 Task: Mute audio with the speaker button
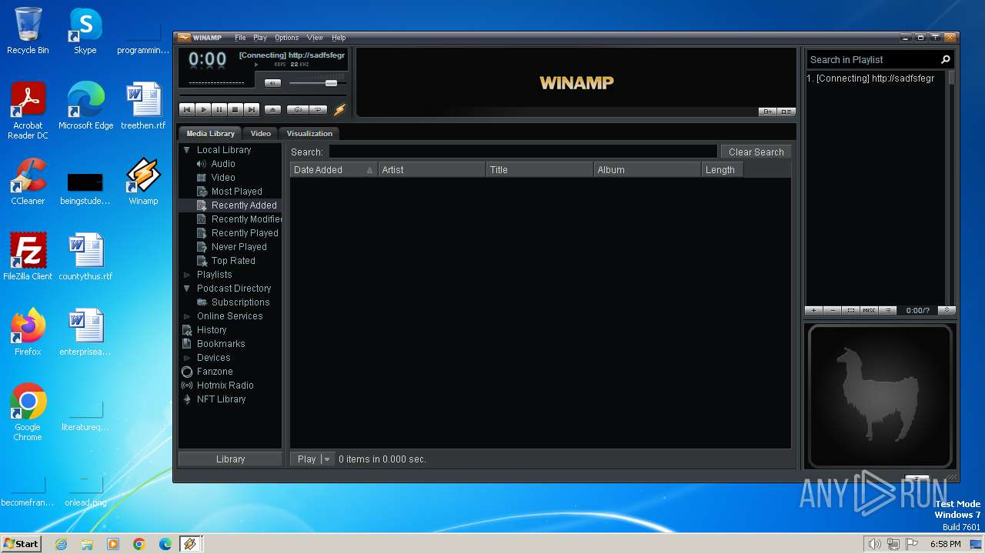coord(272,83)
